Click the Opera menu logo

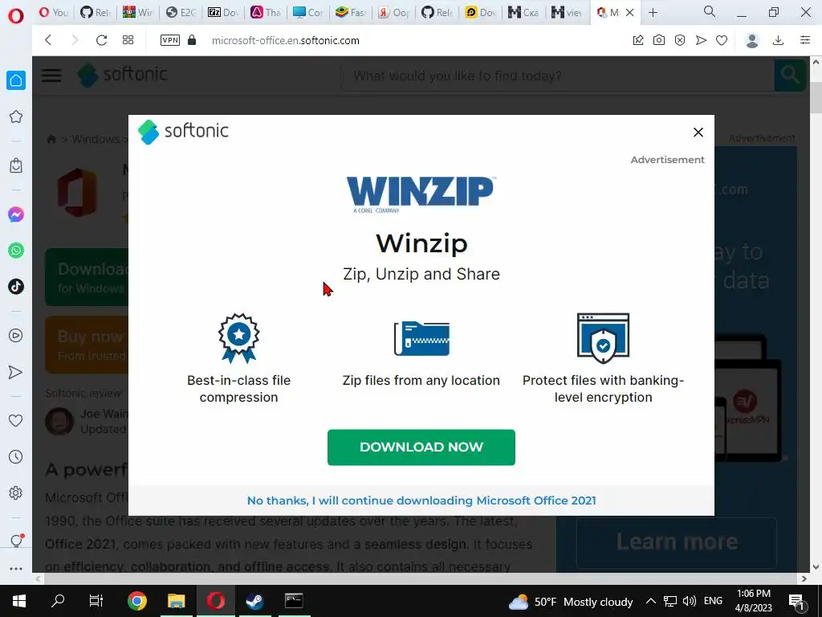point(16,16)
